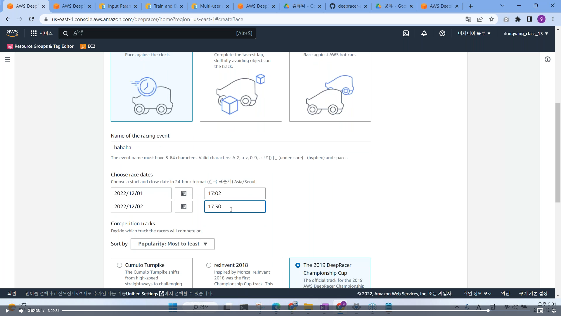Select the Cumulo Turnpike track

pos(120,265)
